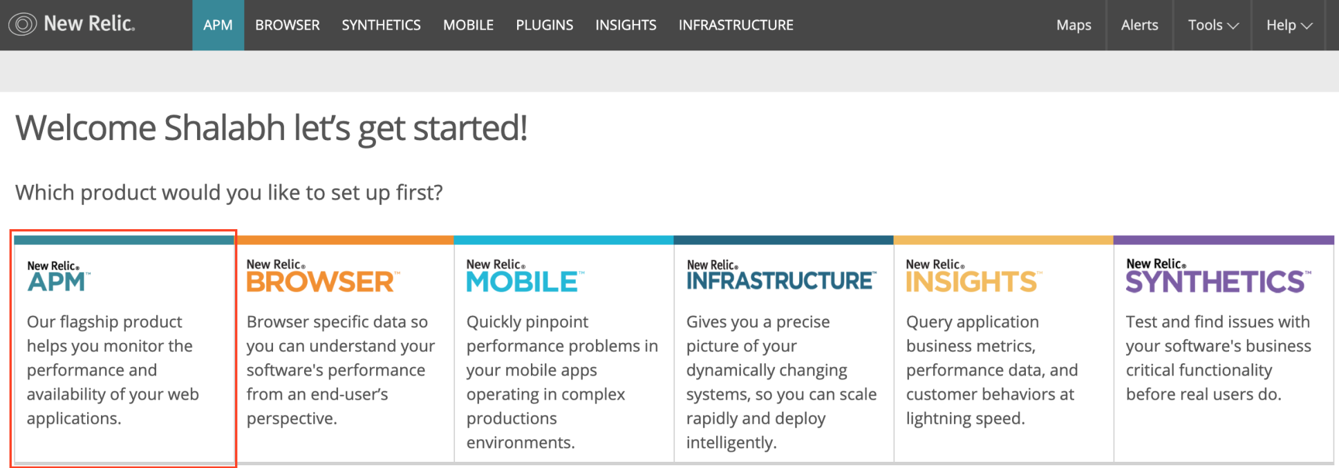Open the PLUGINS navigation tab
The width and height of the screenshot is (1339, 468).
click(x=544, y=26)
